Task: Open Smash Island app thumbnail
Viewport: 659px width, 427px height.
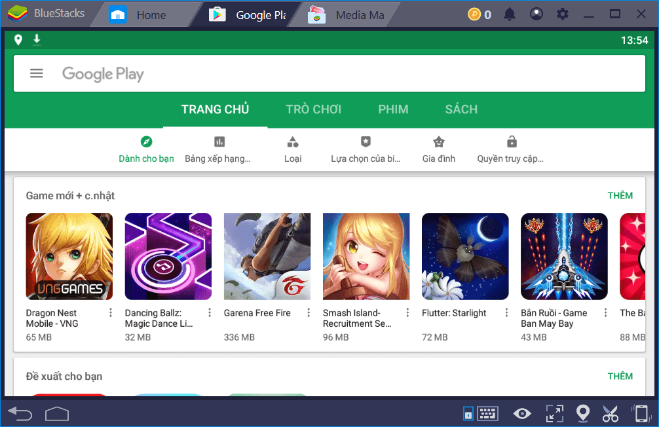Action: tap(366, 256)
